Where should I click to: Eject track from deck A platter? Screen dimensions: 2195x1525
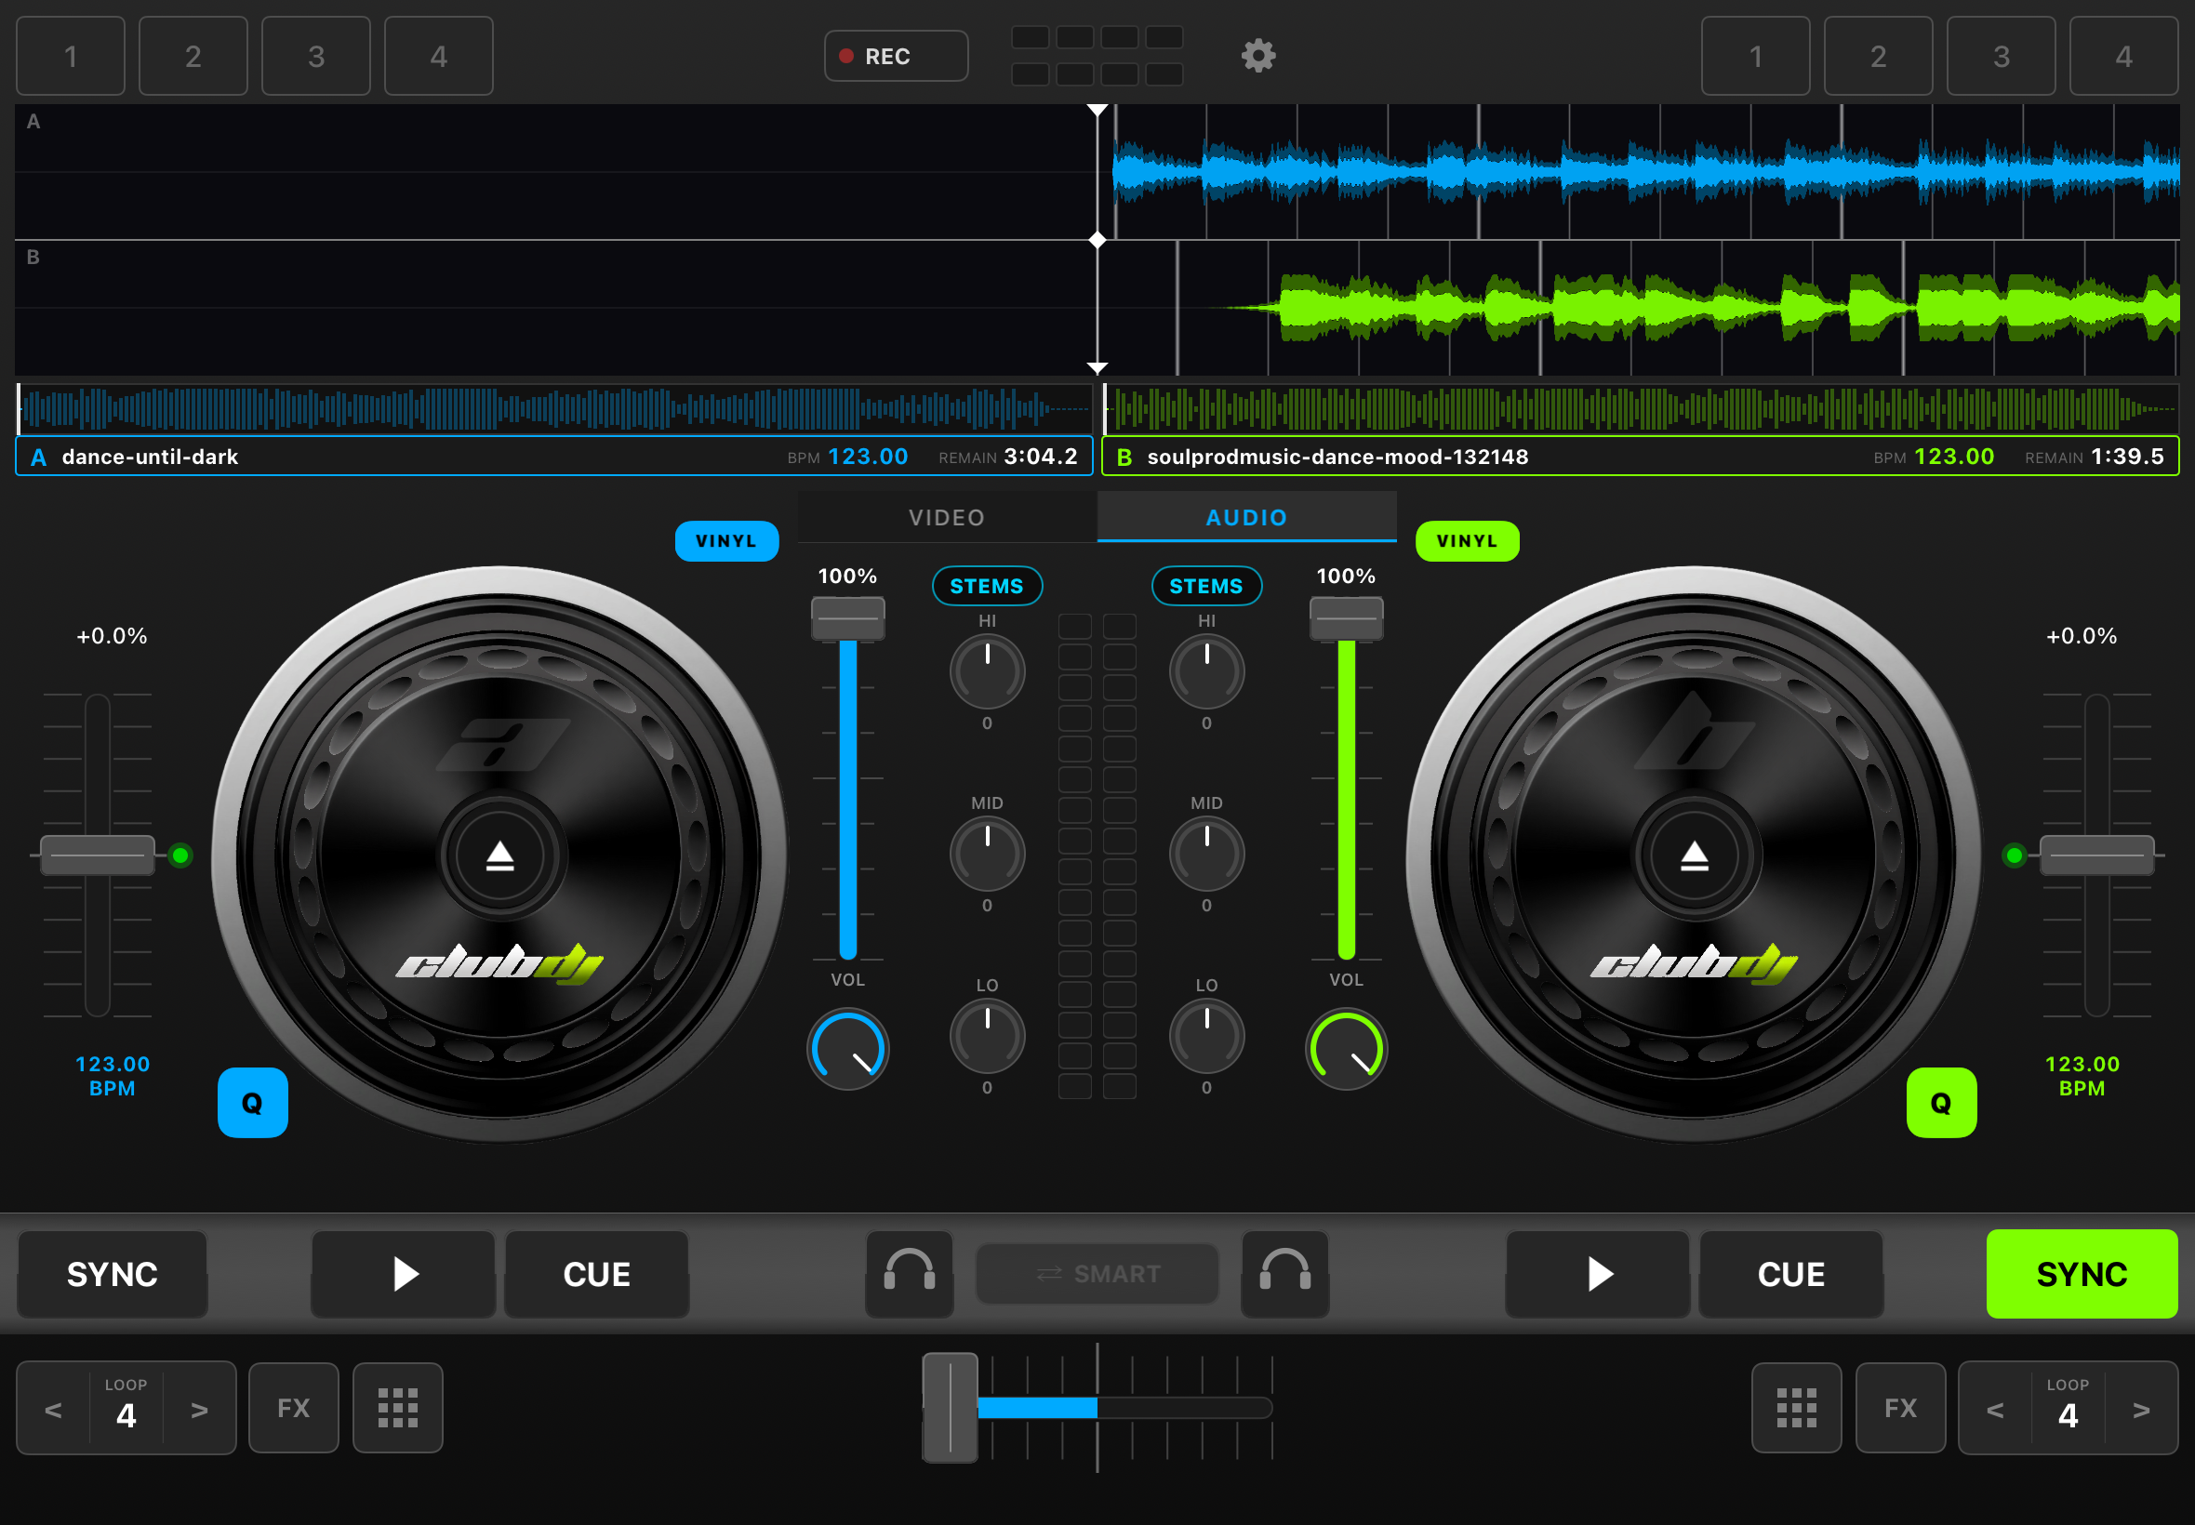click(499, 855)
